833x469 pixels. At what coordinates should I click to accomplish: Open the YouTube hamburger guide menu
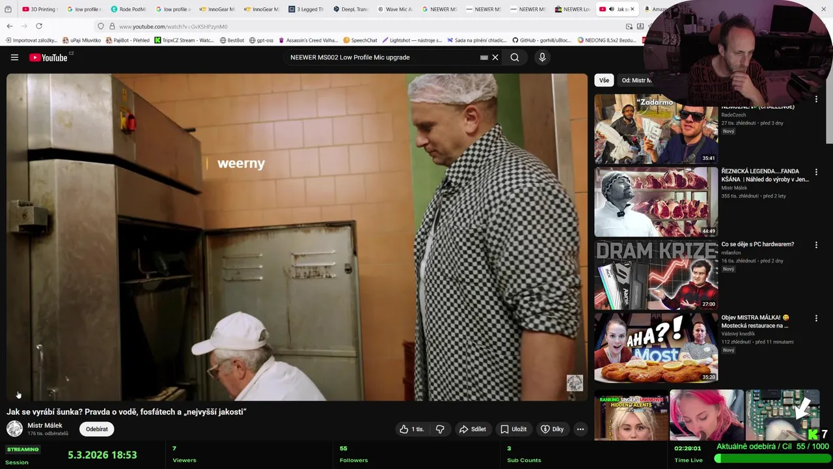coord(14,57)
